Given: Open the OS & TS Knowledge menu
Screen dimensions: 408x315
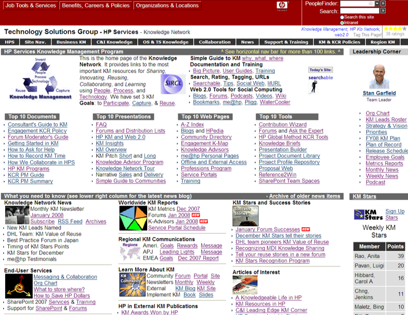Looking at the screenshot, I should pos(165,42).
